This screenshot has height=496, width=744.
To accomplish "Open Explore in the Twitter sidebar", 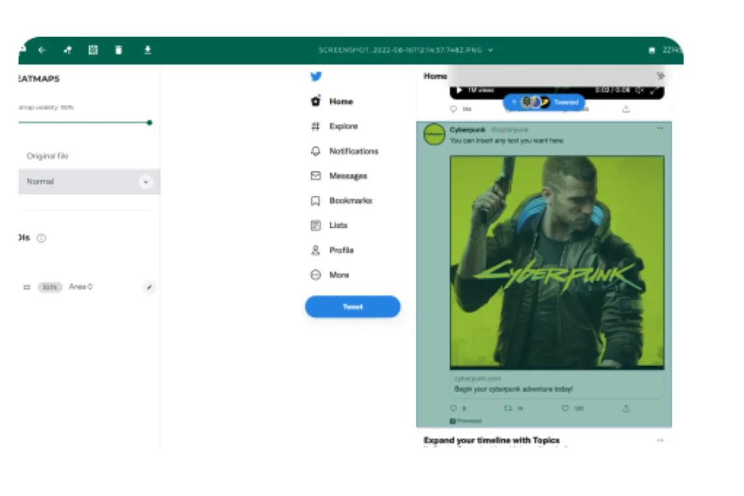I will tap(335, 126).
